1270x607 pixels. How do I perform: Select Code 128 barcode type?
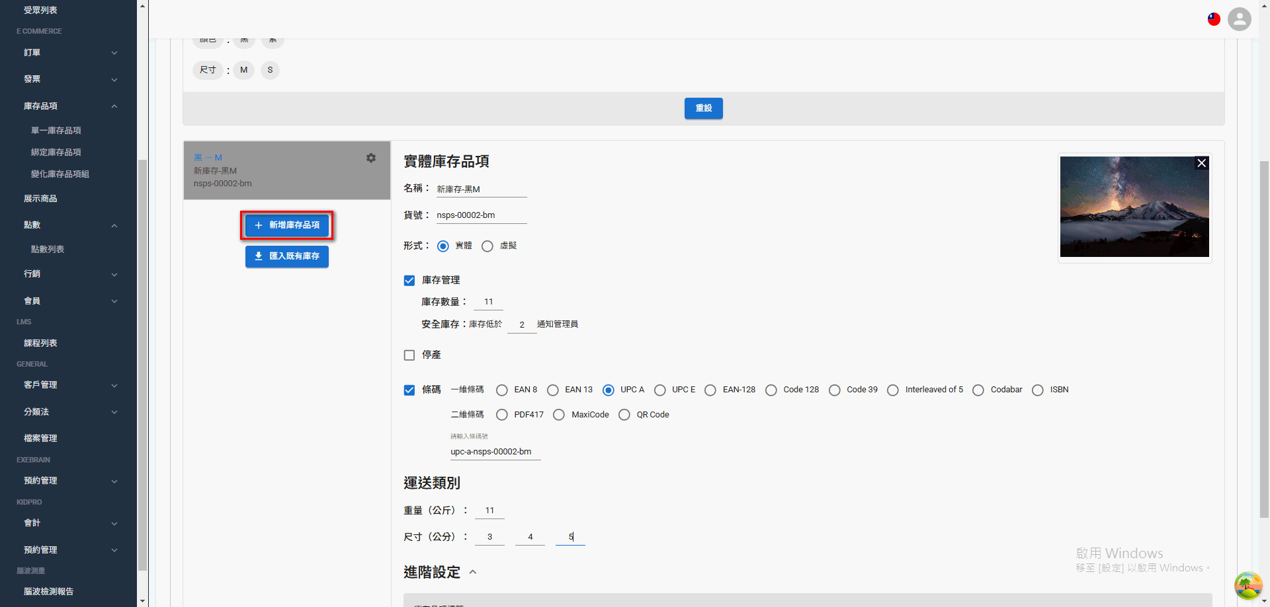tap(771, 390)
